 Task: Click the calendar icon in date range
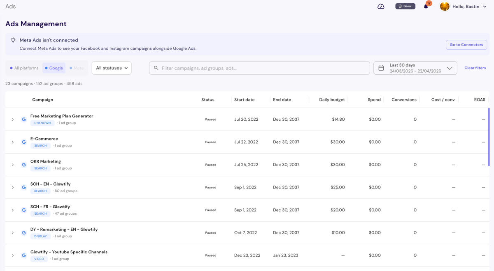point(381,68)
